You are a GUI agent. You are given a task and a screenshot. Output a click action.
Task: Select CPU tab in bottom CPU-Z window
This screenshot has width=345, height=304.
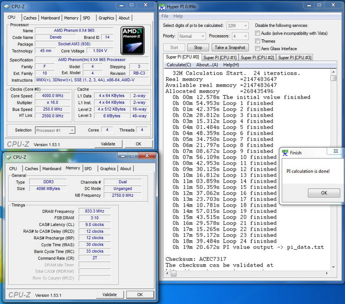point(13,169)
